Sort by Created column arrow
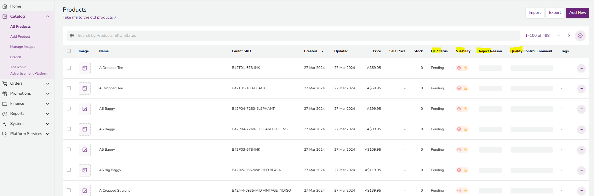This screenshot has width=594, height=196. tap(322, 51)
